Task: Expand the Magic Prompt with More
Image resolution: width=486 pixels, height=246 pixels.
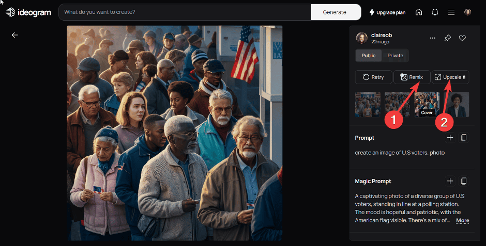Action: coord(462,220)
